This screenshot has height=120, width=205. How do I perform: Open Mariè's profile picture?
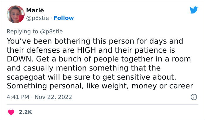(x=15, y=14)
